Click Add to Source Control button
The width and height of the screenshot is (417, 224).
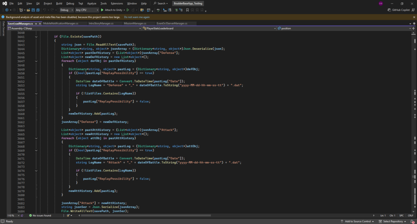point(358,221)
